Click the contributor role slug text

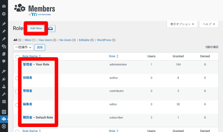(117, 91)
